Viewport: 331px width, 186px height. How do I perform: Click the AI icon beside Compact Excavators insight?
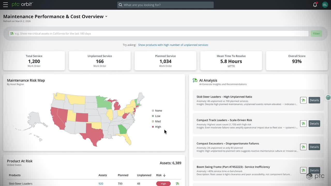(303, 147)
